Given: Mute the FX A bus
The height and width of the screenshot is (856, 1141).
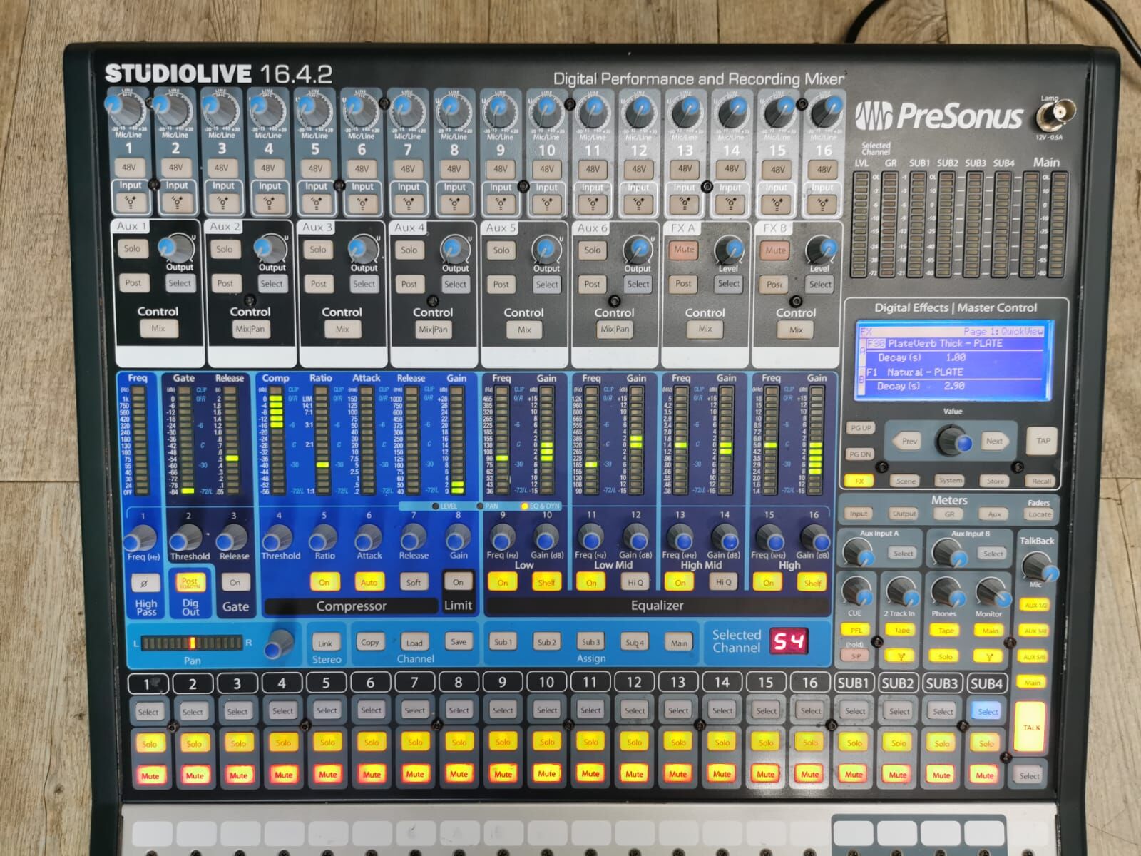Looking at the screenshot, I should point(684,250).
